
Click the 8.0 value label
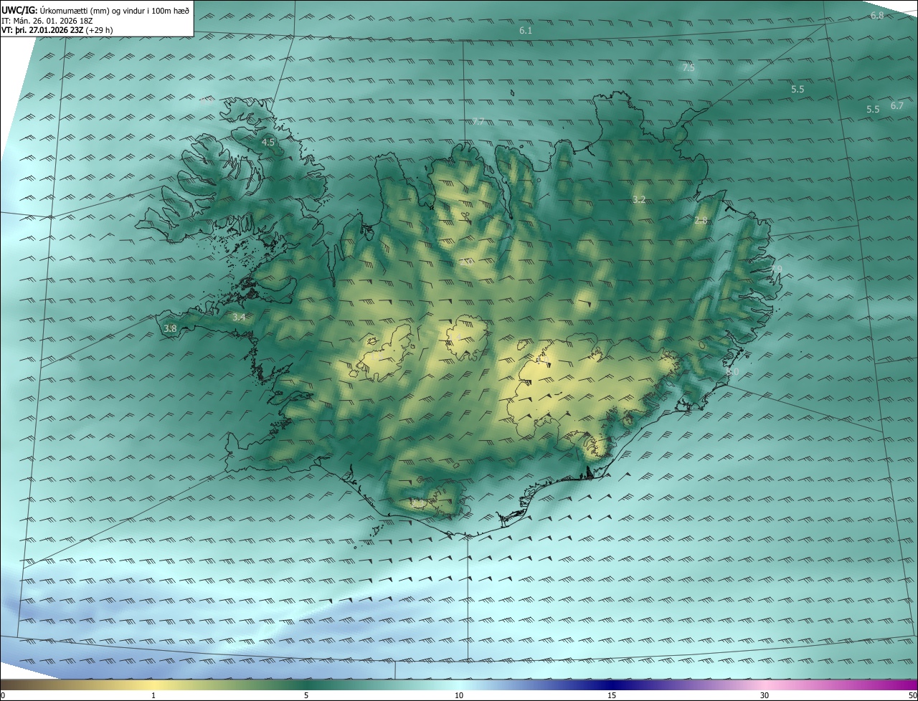tap(732, 372)
